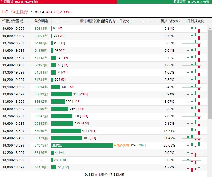212x177 pixels.
Task: Click the vertical scrollbar thumb
Action: point(210,75)
